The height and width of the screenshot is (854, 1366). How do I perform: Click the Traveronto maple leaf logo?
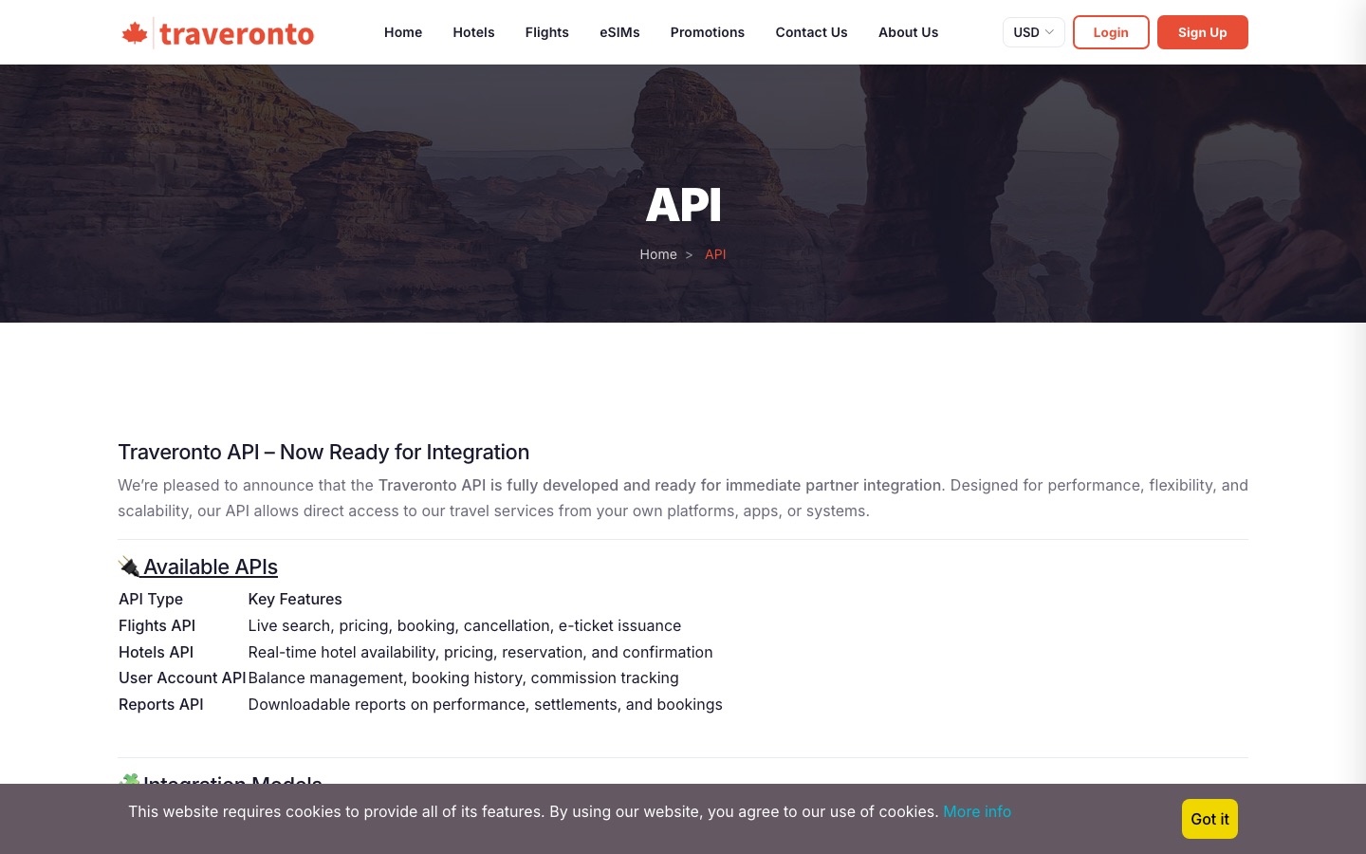pos(217,33)
